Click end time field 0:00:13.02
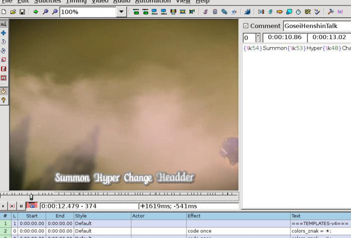 329,38
